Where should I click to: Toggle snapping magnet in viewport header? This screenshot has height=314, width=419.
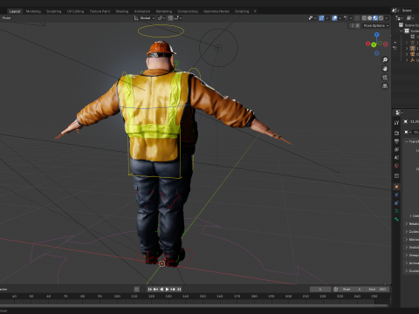click(170, 18)
